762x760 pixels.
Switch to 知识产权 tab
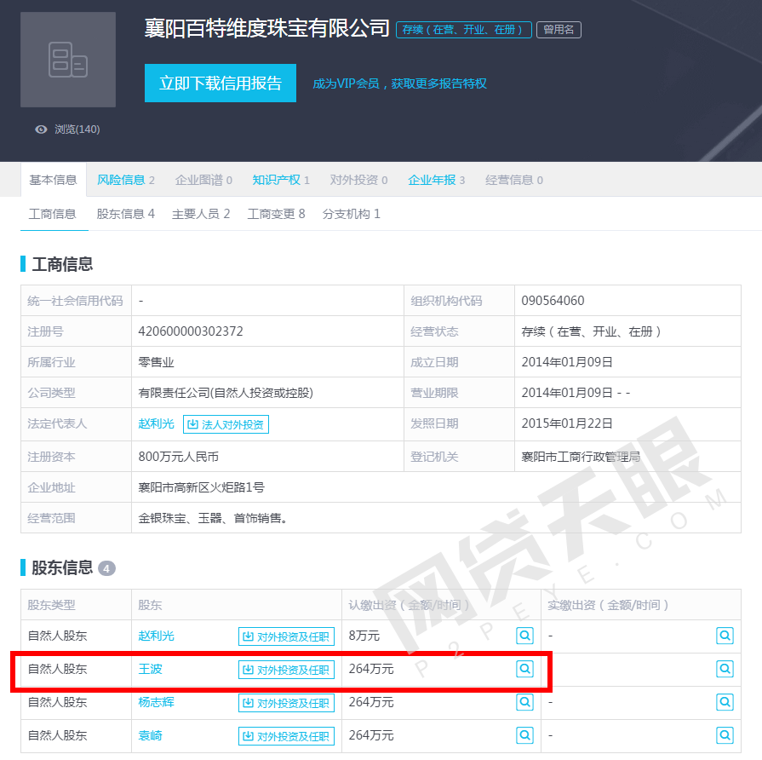click(x=281, y=180)
